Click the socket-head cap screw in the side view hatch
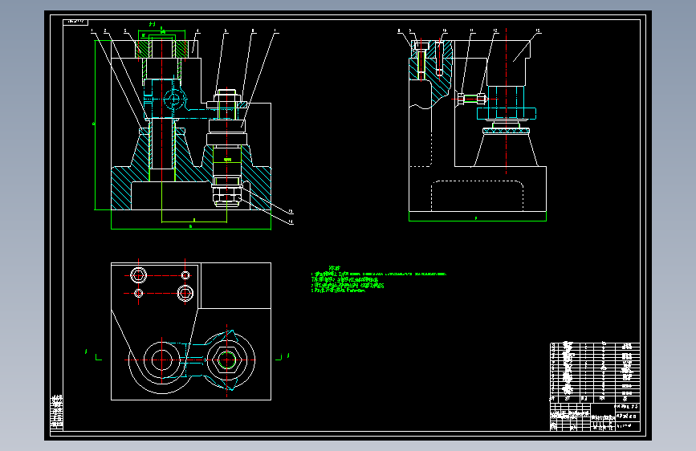696x451 pixels. coord(421,61)
